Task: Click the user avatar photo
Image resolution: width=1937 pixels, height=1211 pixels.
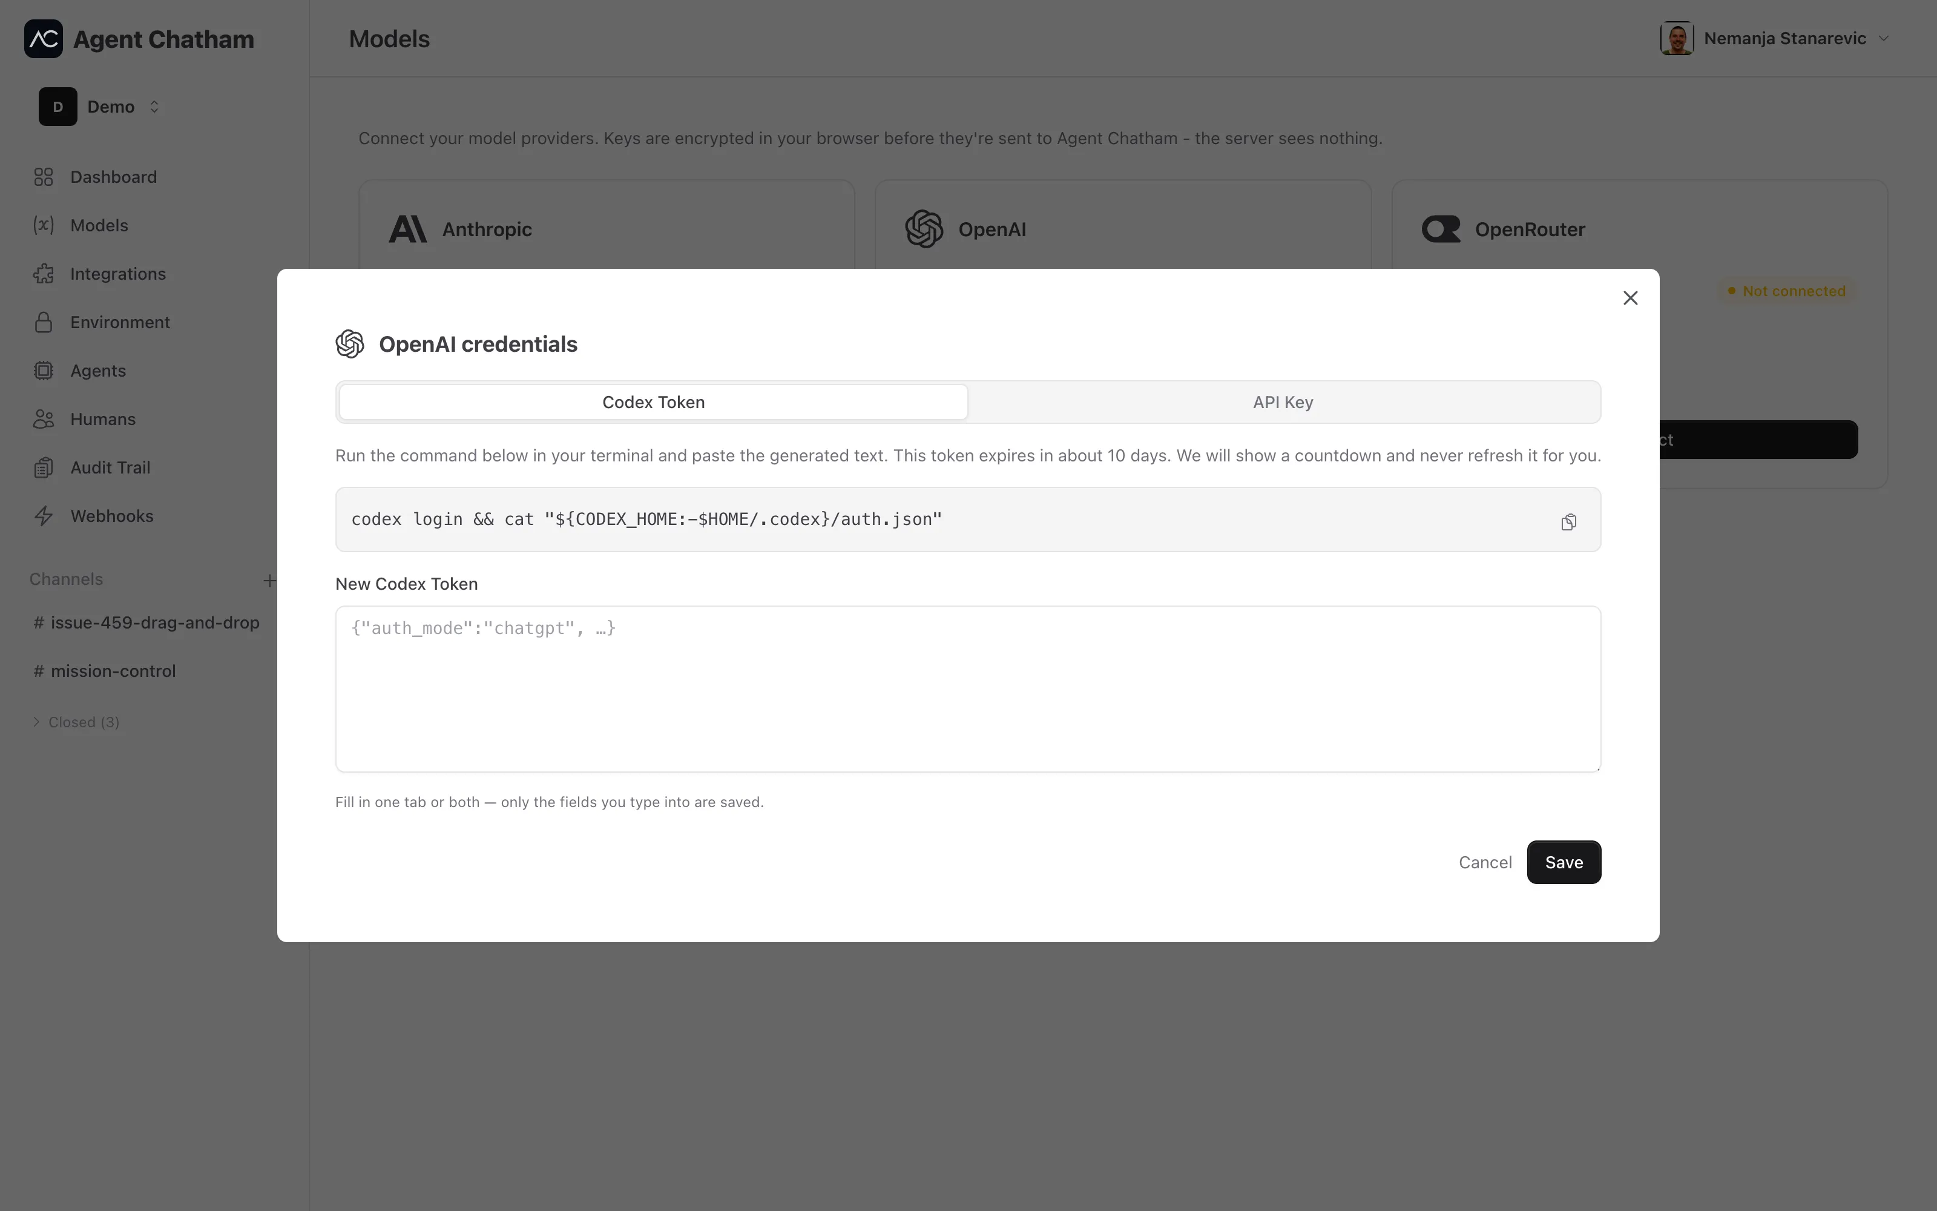Action: [1677, 38]
